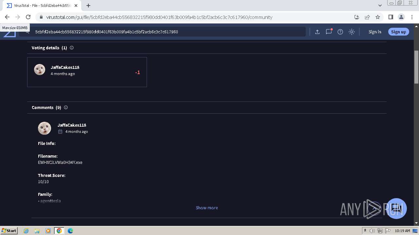
Task: Open the Chrome three-dot menu
Action: coord(412,17)
